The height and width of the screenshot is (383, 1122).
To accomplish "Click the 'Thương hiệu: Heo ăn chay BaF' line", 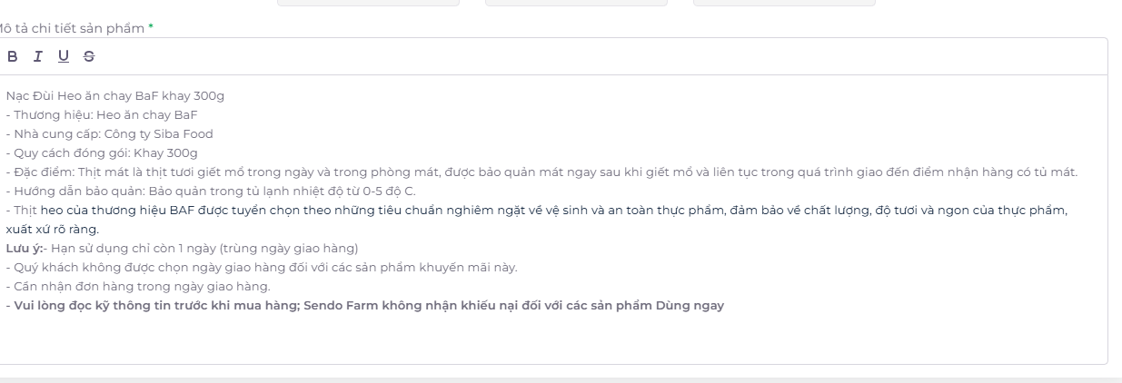I will [x=102, y=114].
